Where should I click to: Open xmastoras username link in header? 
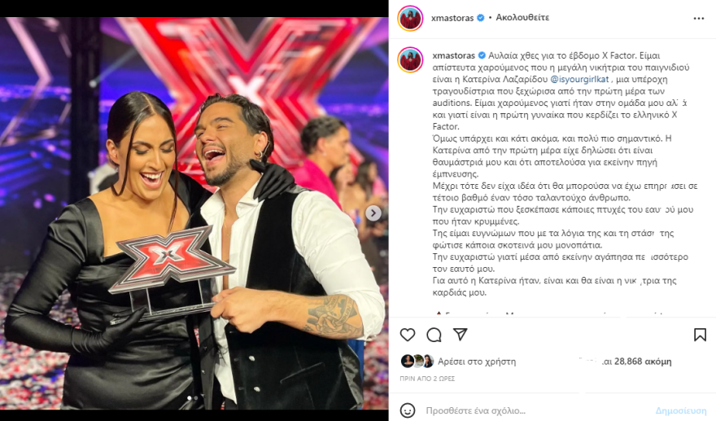click(x=452, y=18)
